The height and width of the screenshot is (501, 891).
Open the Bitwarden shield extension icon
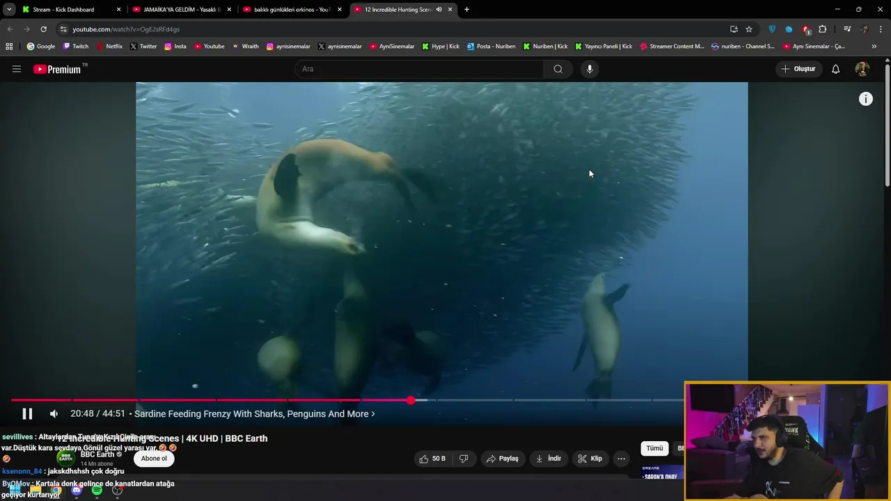click(x=772, y=29)
